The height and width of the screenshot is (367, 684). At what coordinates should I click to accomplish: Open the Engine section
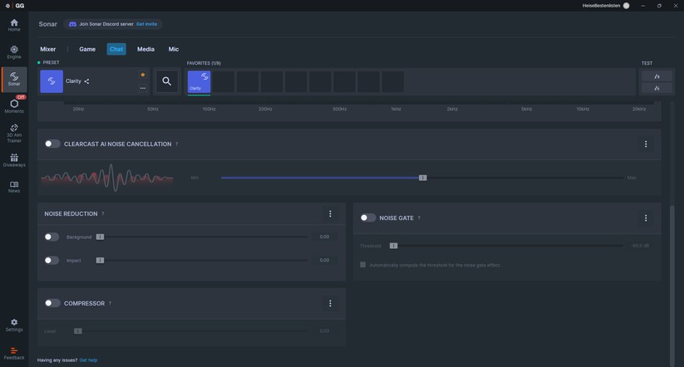tap(14, 52)
